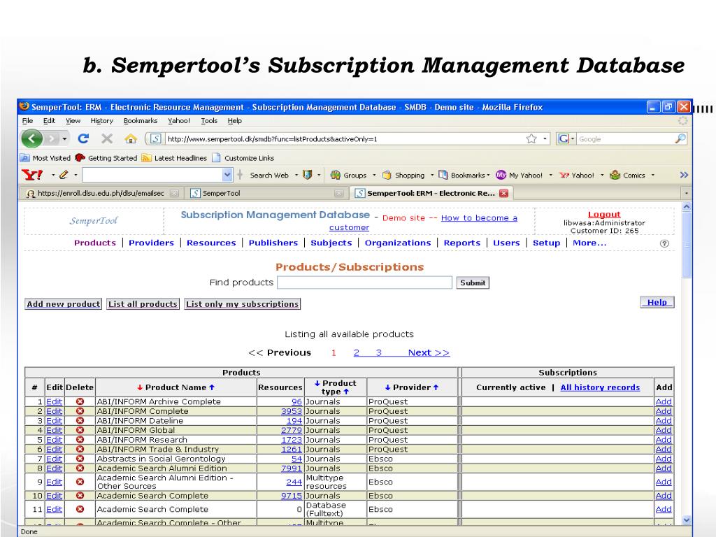Sort Product Name ascending blue arrow
716x537 pixels.
[212, 387]
